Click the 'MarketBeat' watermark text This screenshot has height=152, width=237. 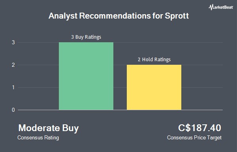(223, 7)
